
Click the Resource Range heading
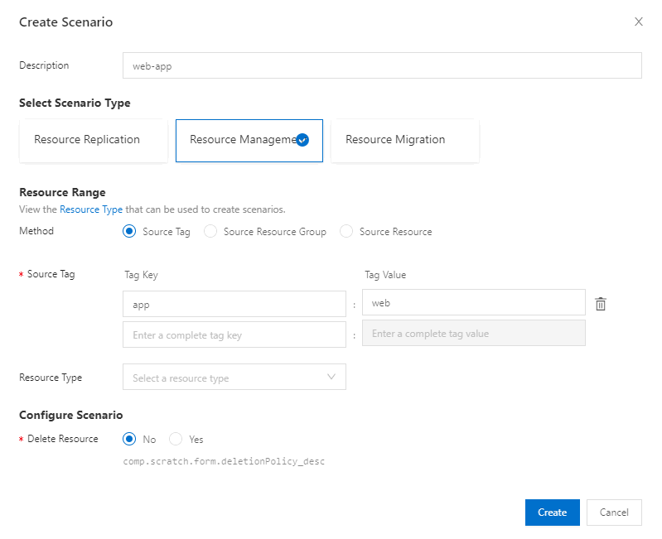[62, 192]
